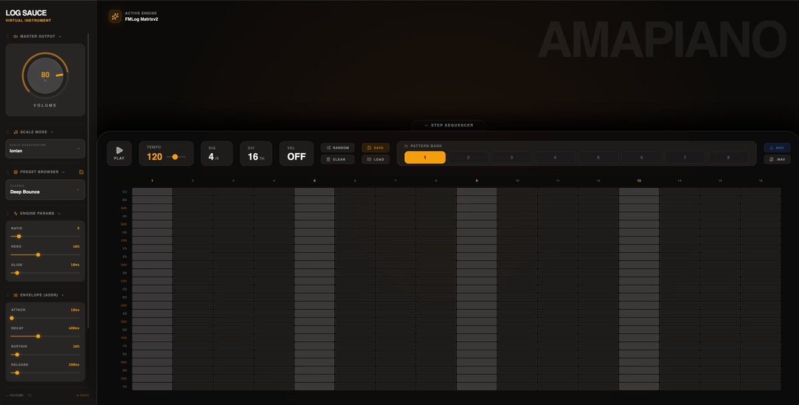The image size is (799, 405).
Task: Toggle the C4 note at step 1
Action: tap(152, 192)
